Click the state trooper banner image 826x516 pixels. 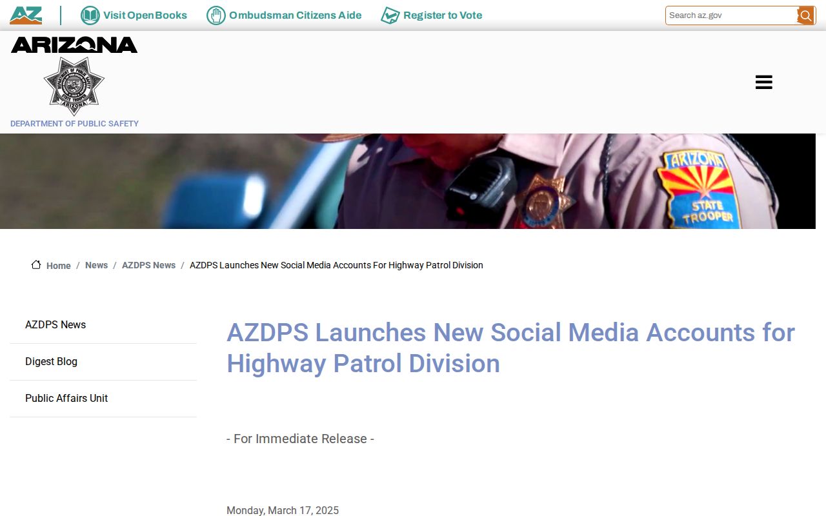coord(408,181)
